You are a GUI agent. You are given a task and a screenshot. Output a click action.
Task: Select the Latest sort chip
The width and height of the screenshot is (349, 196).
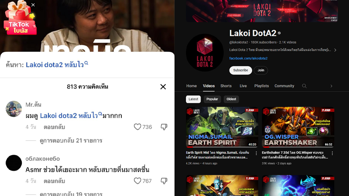click(x=193, y=99)
